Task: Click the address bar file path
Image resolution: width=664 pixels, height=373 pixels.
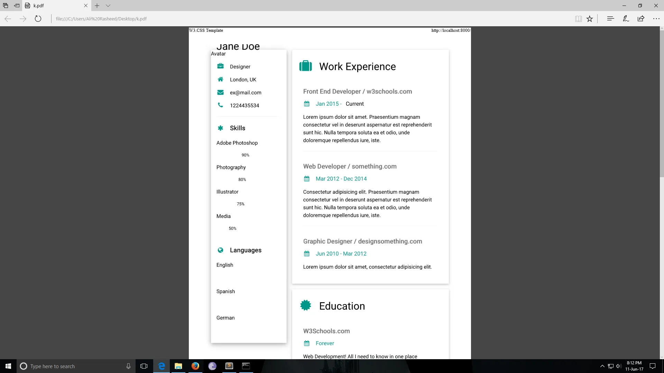Action: pos(101,19)
